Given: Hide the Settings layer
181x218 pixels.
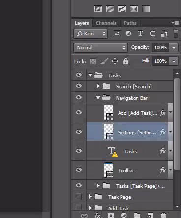Looking at the screenshot, I should click(79, 132).
